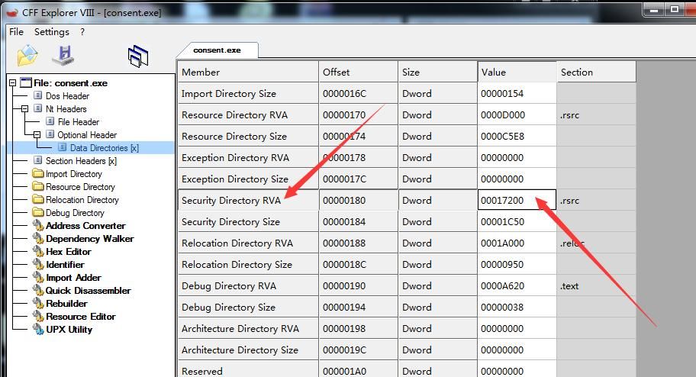Click the Security Directory RVA value field
This screenshot has width=696, height=377.
point(517,200)
